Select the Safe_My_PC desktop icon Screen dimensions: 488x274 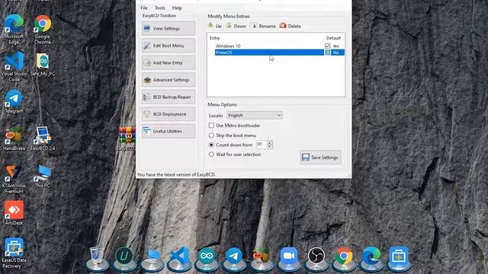pyautogui.click(x=43, y=64)
